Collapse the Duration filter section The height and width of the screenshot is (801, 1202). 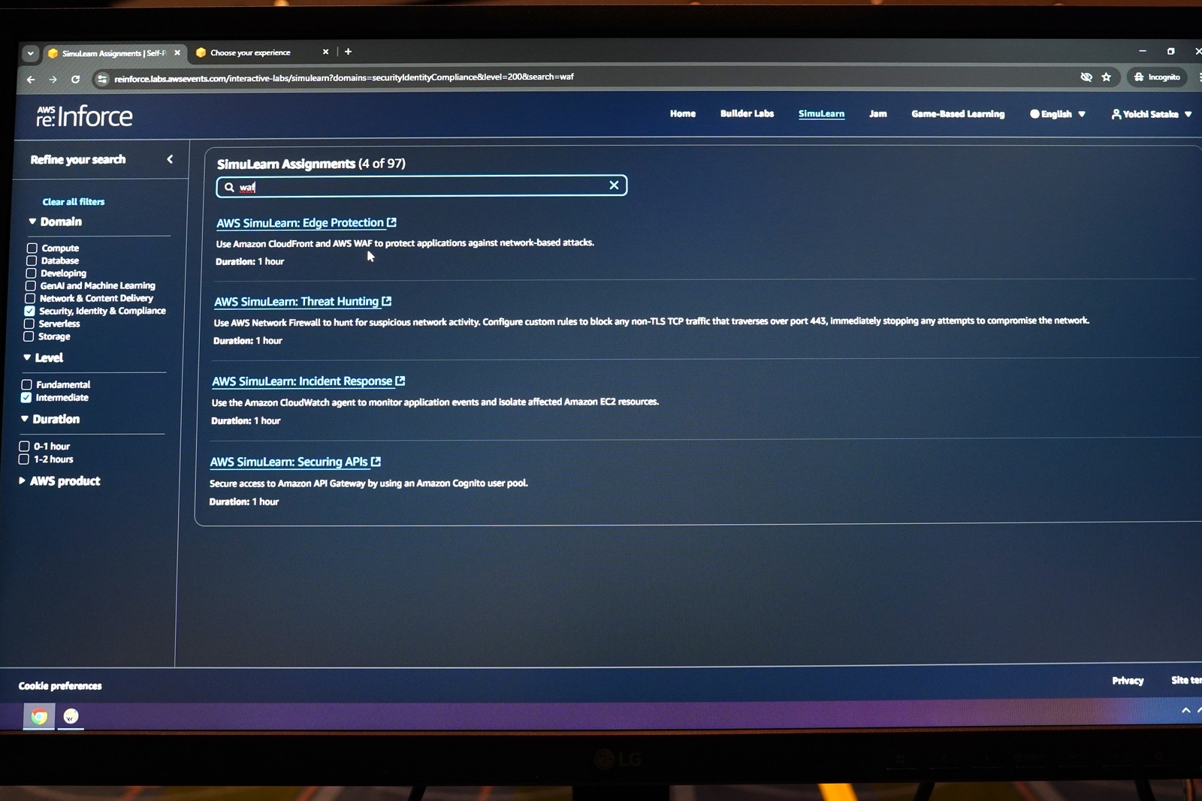50,419
